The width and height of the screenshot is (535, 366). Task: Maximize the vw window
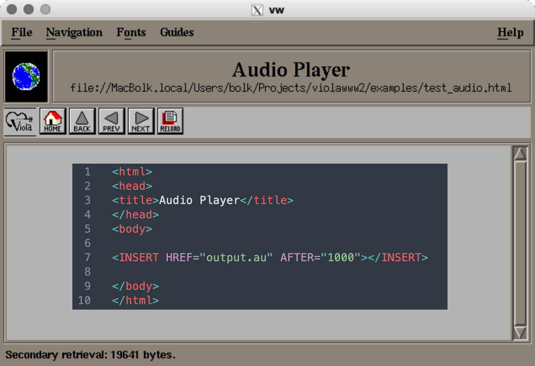pos(45,9)
